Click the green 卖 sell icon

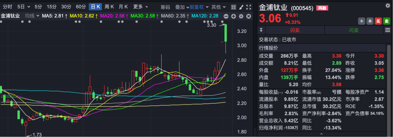pyautogui.click(x=386, y=21)
